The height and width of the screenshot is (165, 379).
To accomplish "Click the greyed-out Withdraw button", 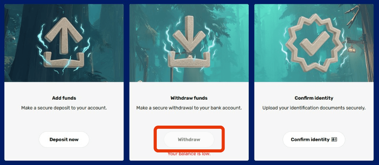I will [x=189, y=139].
